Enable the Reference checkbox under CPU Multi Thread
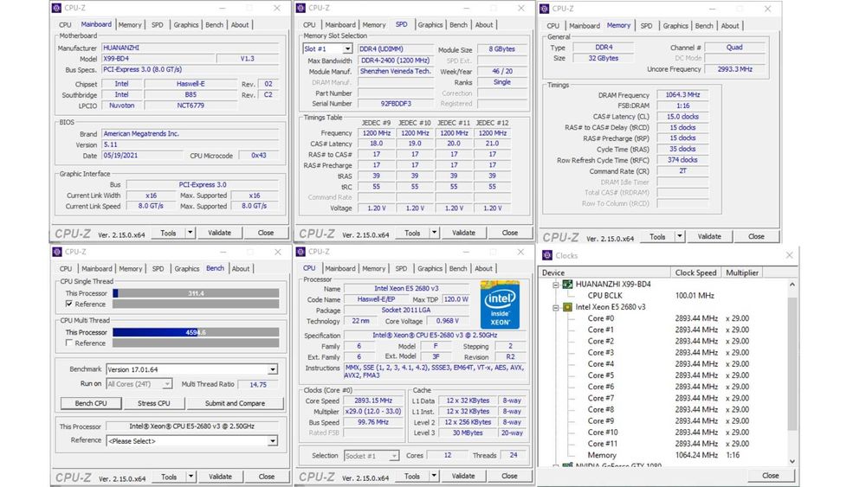This screenshot has height=487, width=866. (x=69, y=343)
